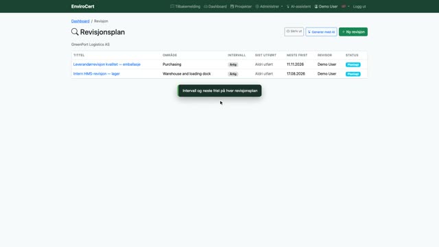Create a new audit with Ny revisjon
The height and width of the screenshot is (247, 439).
(x=353, y=32)
